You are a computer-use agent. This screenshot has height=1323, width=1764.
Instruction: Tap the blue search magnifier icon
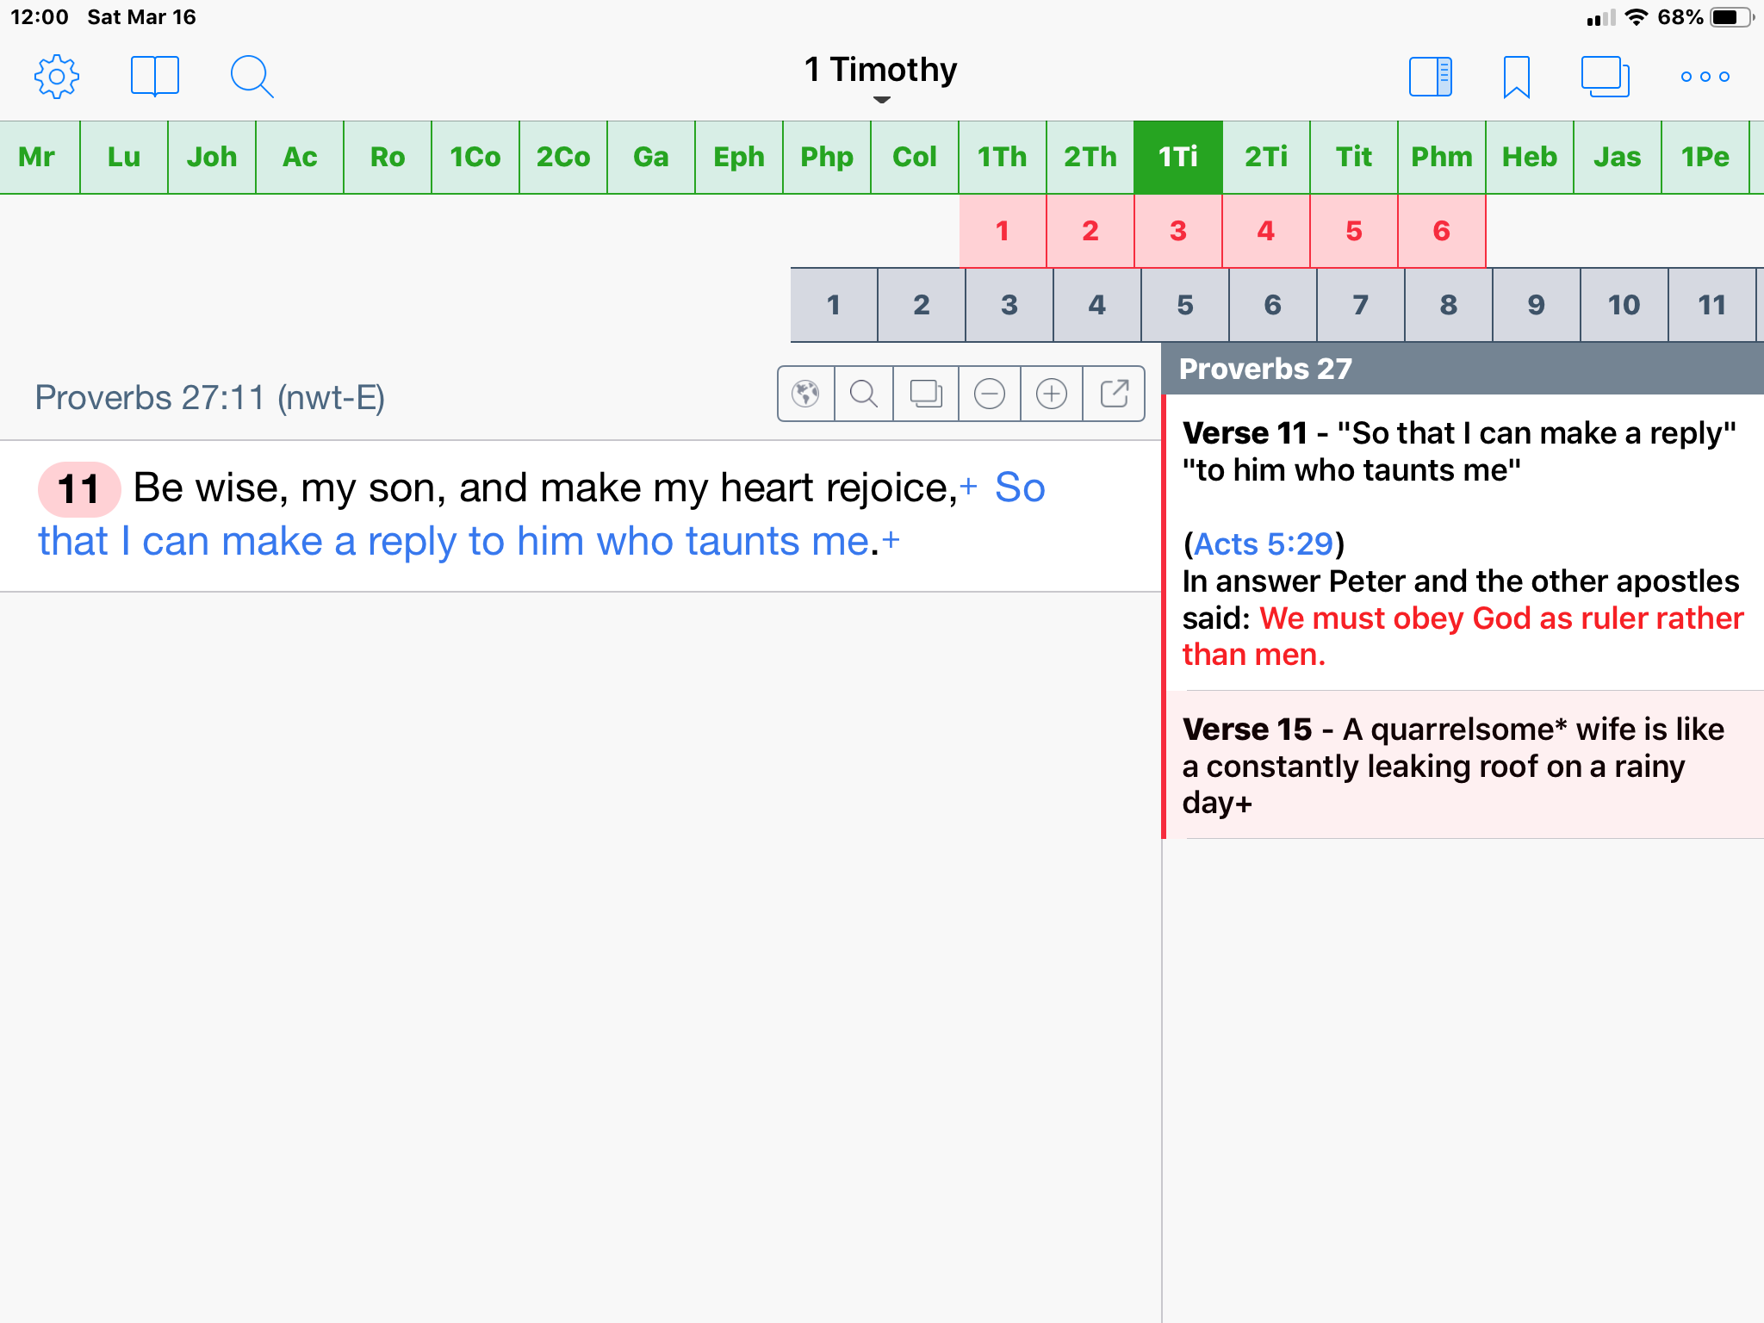252,77
